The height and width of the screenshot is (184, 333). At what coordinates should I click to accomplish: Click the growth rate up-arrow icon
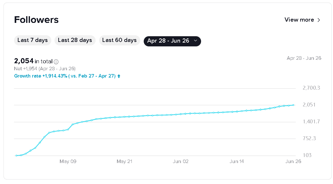[119, 76]
